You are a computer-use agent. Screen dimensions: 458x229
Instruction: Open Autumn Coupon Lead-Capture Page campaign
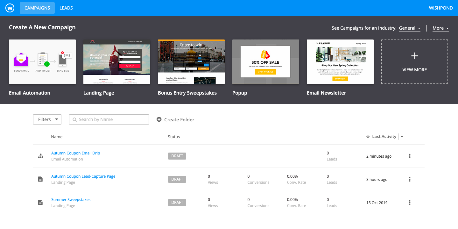(83, 176)
